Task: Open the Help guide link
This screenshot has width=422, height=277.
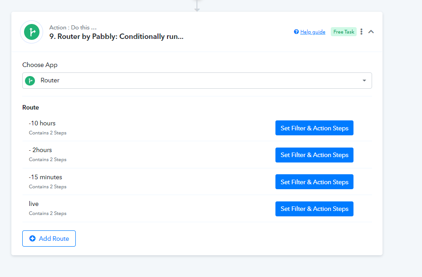Action: pyautogui.click(x=313, y=32)
